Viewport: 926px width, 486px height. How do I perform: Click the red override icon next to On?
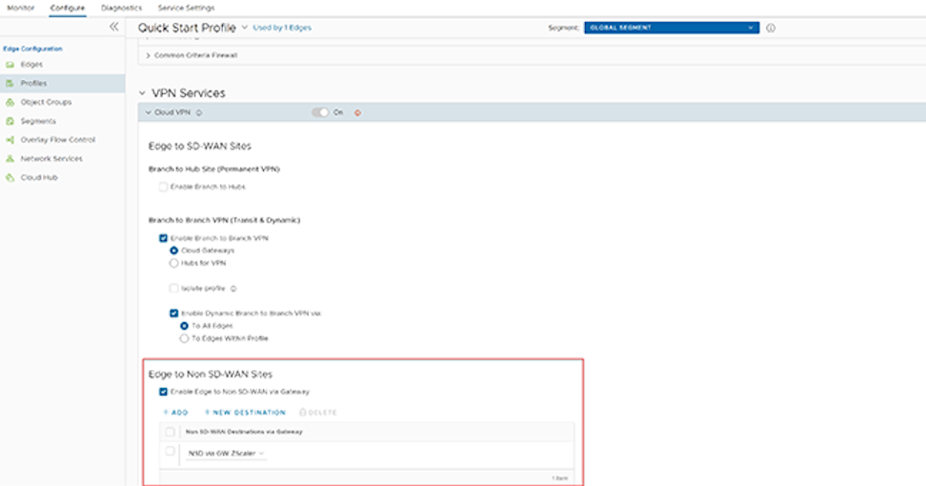(x=357, y=112)
